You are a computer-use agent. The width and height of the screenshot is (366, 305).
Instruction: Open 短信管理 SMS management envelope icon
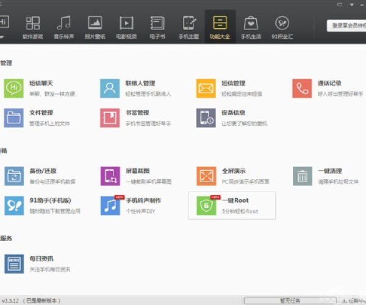pyautogui.click(x=206, y=88)
